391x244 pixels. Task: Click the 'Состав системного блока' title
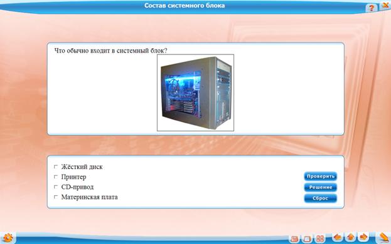tap(185, 6)
